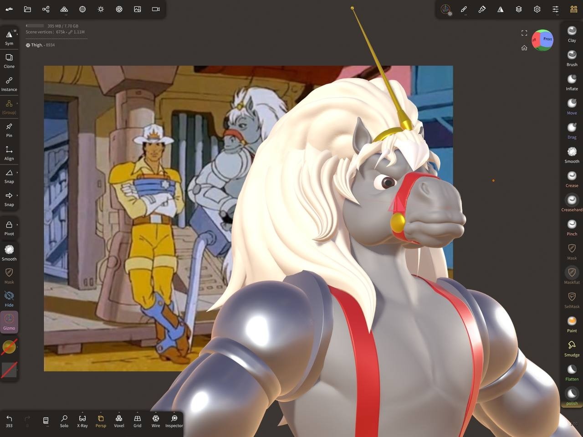
Task: Select the Paint tool
Action: click(x=572, y=324)
